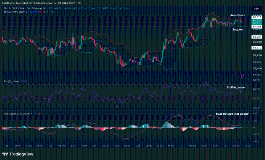Select the 61,813 resistance price label
The width and height of the screenshot is (265, 160).
[257, 17]
